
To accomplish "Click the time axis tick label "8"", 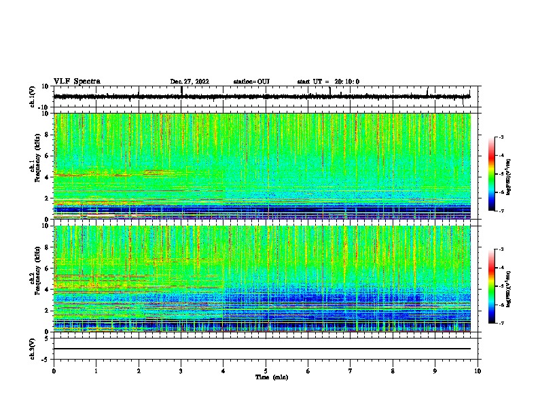I will [393, 371].
